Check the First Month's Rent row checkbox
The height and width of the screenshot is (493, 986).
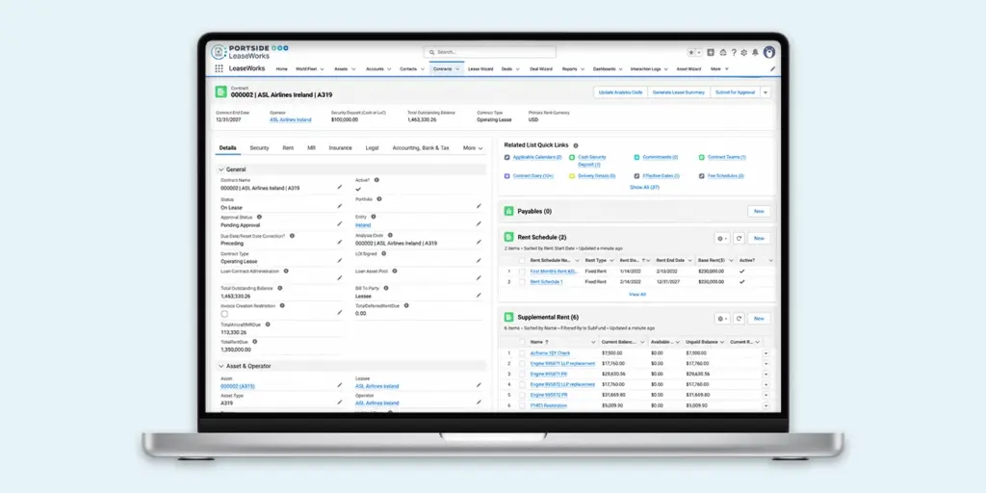click(522, 272)
